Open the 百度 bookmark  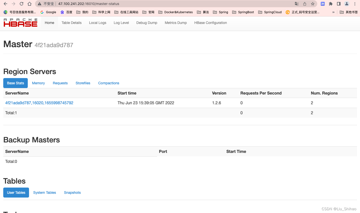[66, 12]
